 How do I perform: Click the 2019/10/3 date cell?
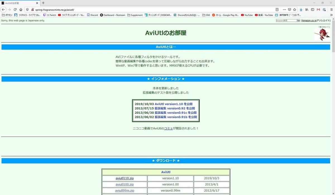point(212,178)
